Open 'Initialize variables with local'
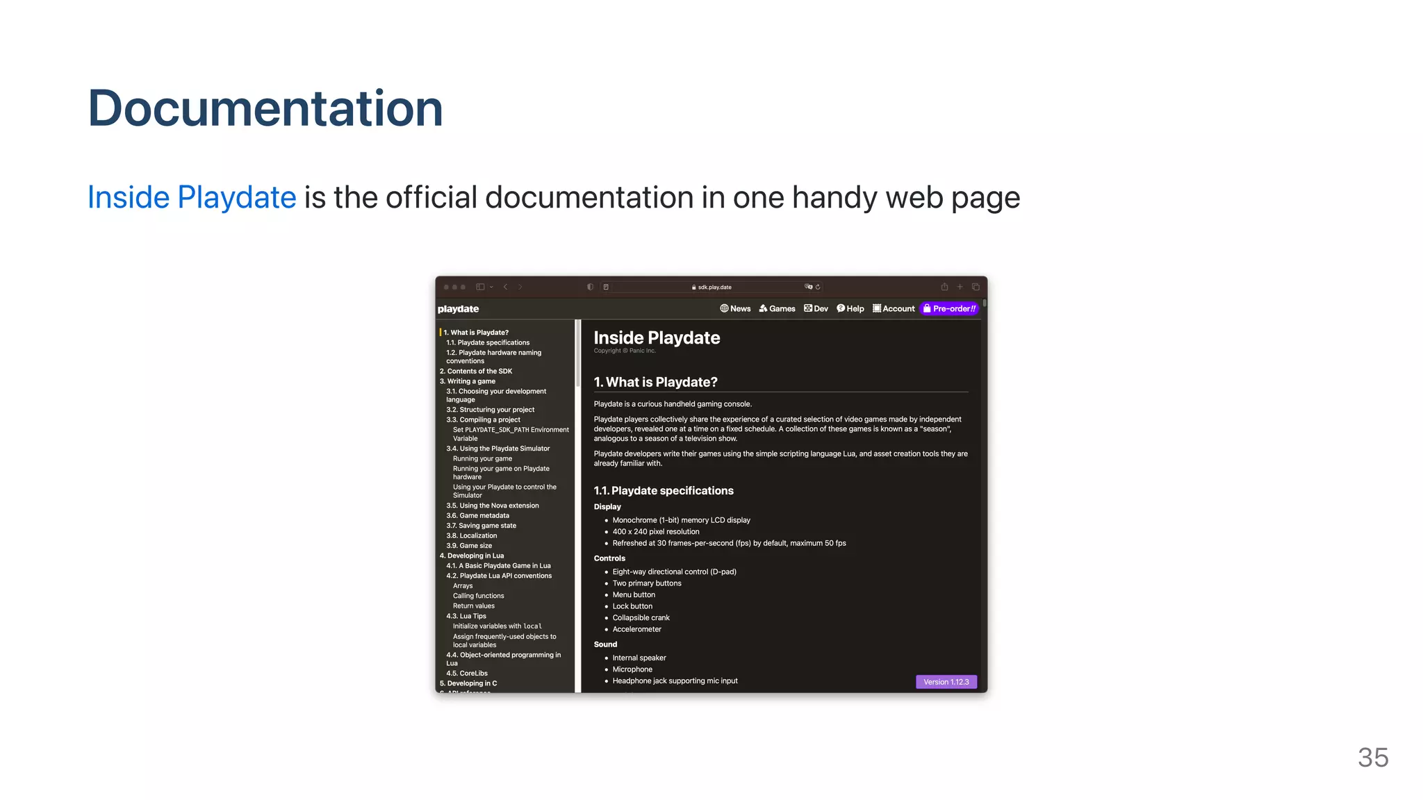 pos(497,626)
